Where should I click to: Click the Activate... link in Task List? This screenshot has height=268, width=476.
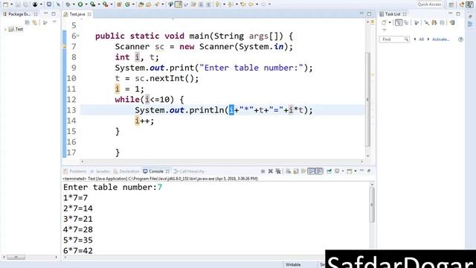pos(440,39)
